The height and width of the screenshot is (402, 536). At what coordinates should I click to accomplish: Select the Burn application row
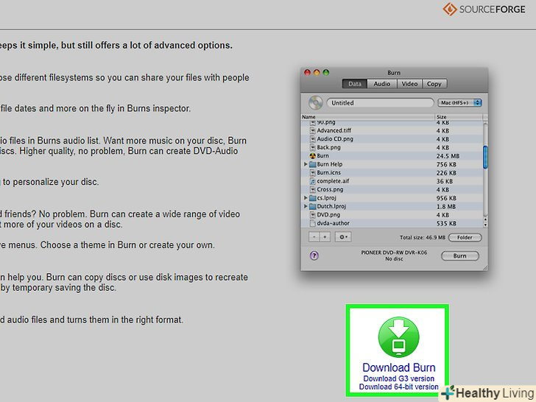pyautogui.click(x=392, y=156)
